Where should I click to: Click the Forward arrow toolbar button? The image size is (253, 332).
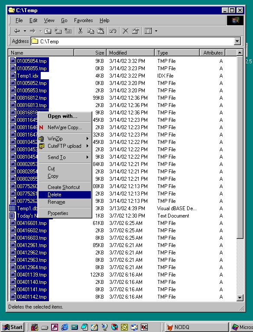click(32, 31)
